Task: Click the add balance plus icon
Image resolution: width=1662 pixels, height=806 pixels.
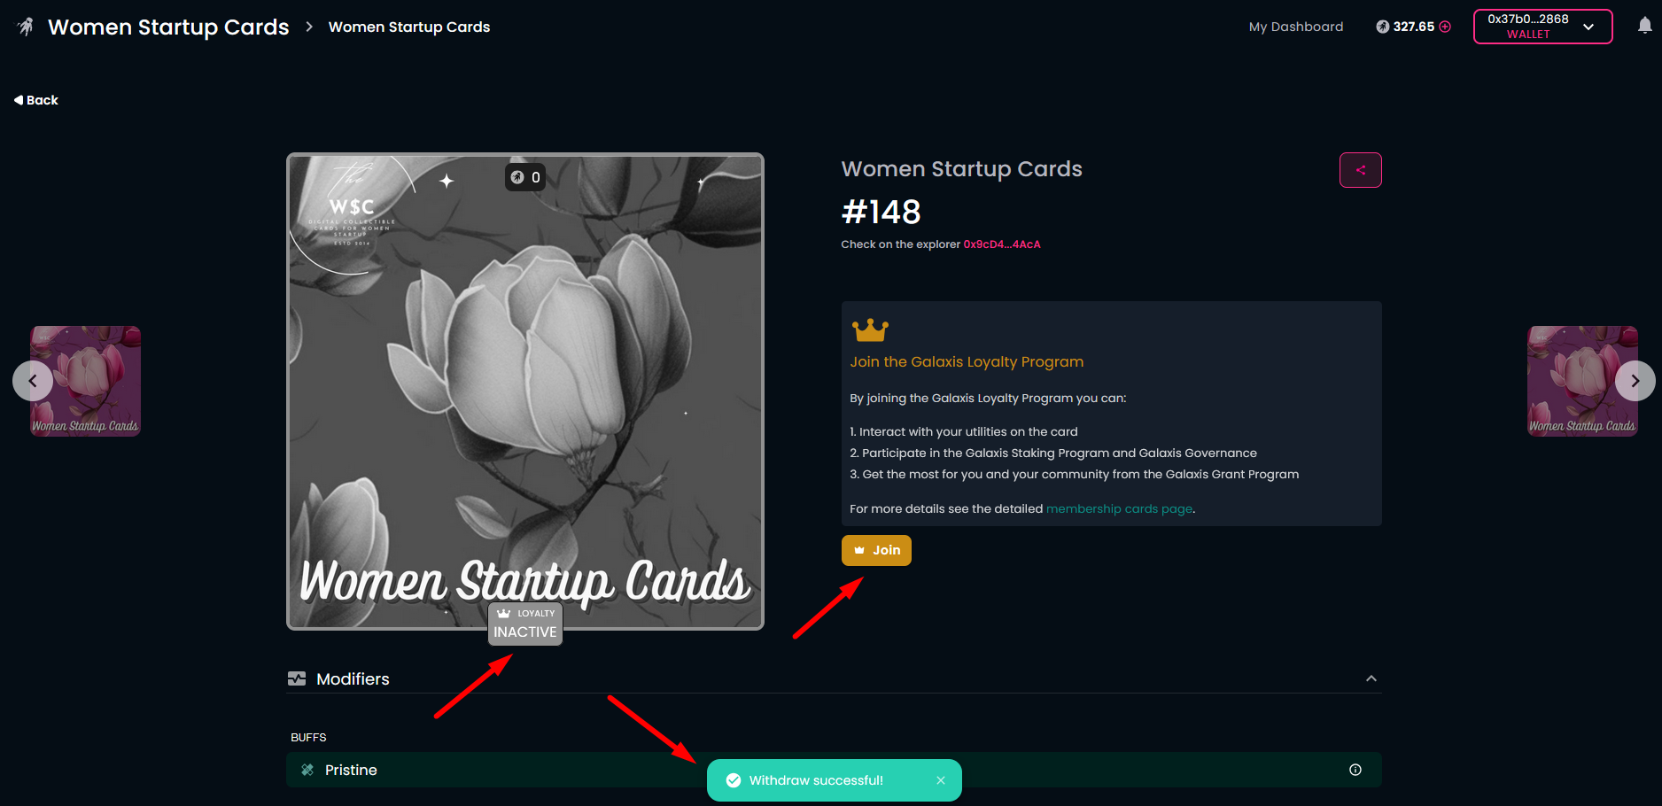Action: (x=1445, y=27)
